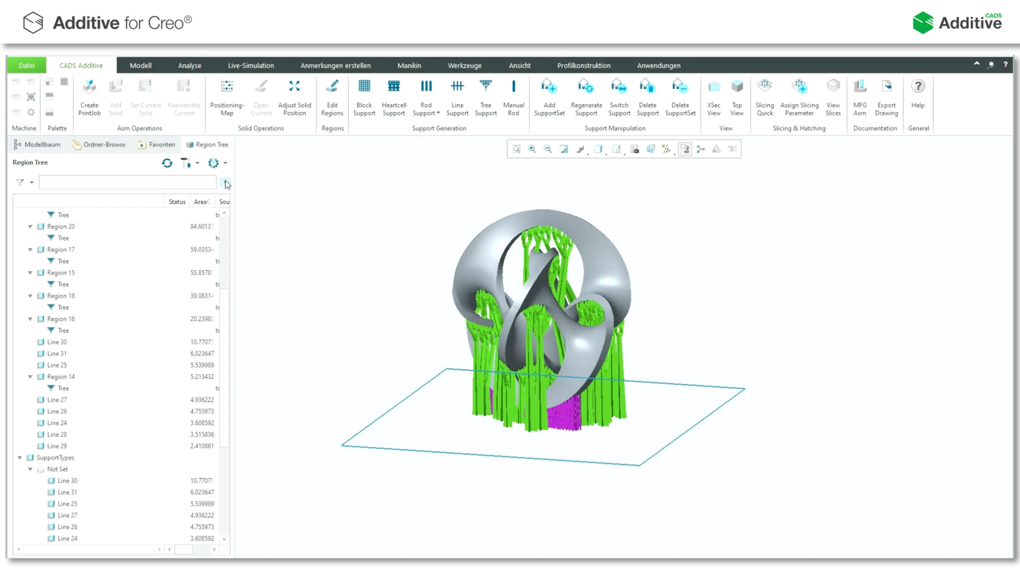The width and height of the screenshot is (1020, 573).
Task: Open the Ansicht tab
Action: [520, 65]
